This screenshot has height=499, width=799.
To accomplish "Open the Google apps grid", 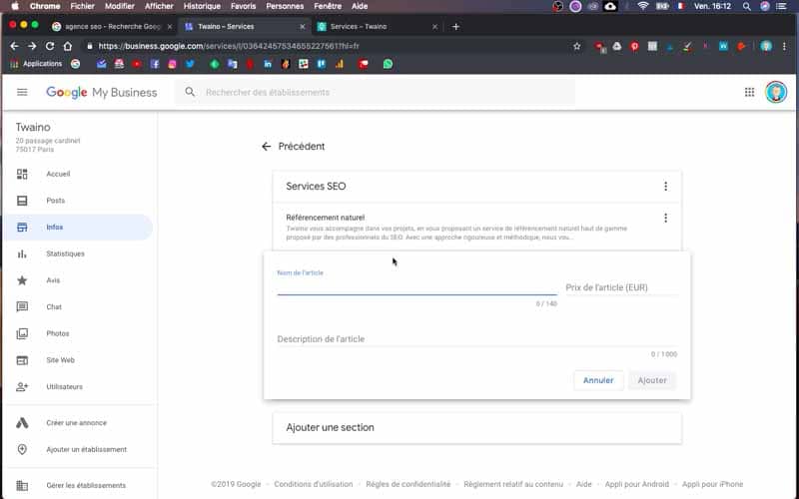I will pos(749,92).
